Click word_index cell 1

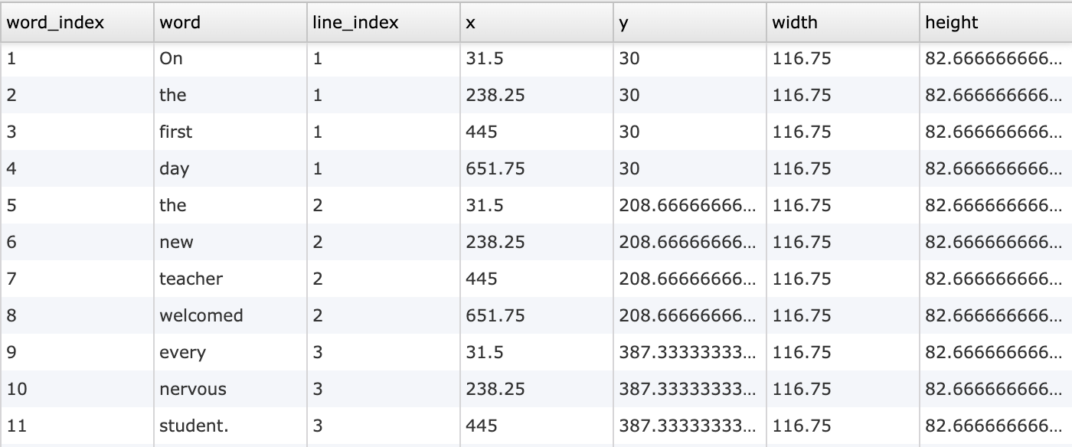(x=77, y=58)
